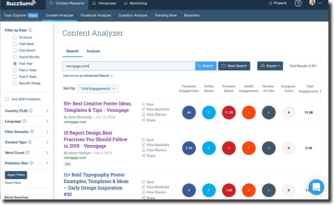Click evergreen score circle showing 4
334x205 pixels.
(288, 112)
